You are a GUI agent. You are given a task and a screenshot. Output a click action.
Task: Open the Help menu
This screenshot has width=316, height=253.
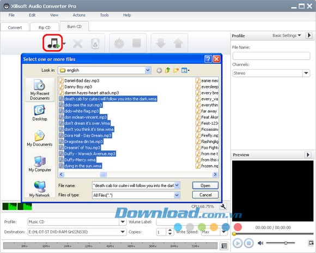[x=127, y=15]
